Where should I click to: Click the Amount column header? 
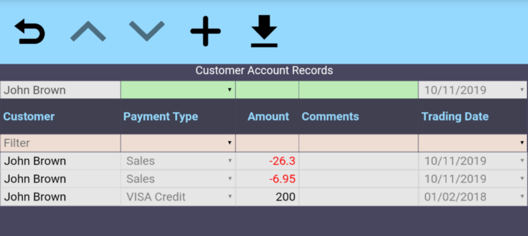(x=268, y=116)
